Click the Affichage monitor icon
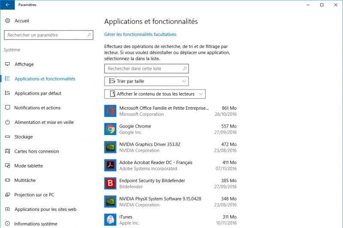This screenshot has width=343, height=228. tap(7, 64)
